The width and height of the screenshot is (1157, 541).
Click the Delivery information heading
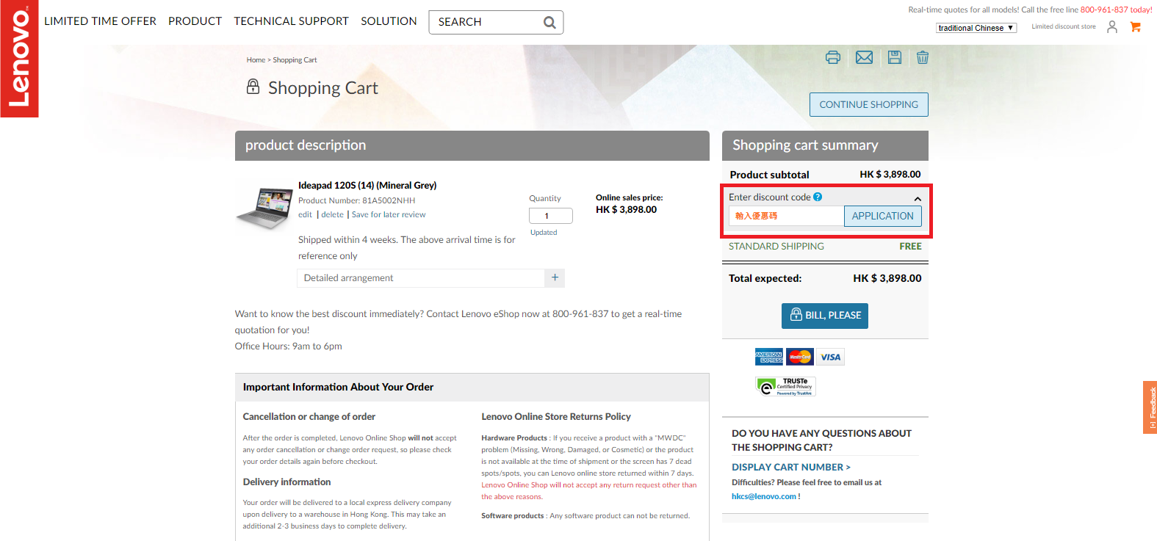click(x=286, y=482)
